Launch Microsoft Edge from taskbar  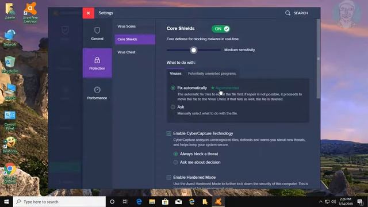139,202
